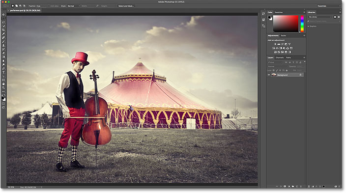Select the Eraser tool

pos(3,53)
